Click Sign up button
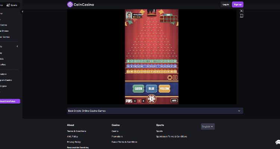The image size is (280, 149). [x=237, y=4]
